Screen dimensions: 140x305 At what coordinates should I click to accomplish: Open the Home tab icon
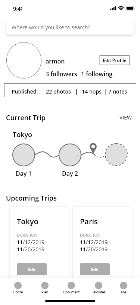18,285
